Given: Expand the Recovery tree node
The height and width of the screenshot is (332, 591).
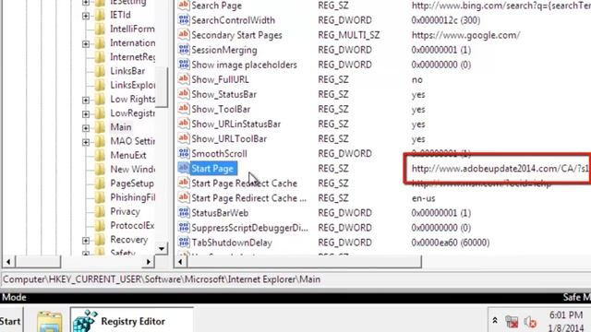Looking at the screenshot, I should pyautogui.click(x=86, y=241).
